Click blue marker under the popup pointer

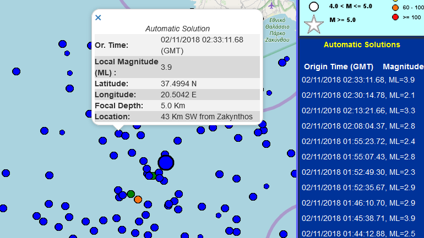[x=118, y=133]
